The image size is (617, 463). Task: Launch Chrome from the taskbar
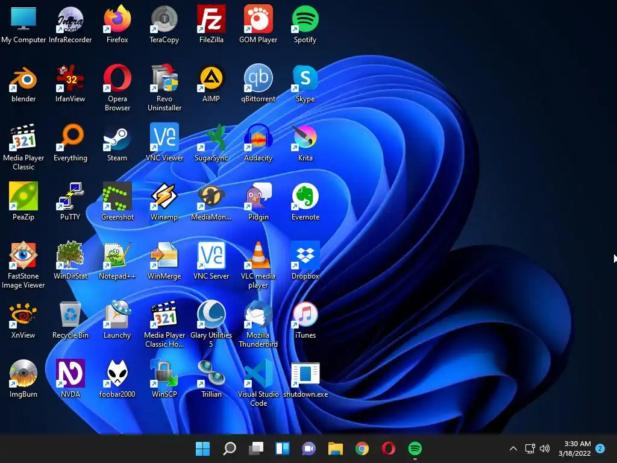coord(362,449)
